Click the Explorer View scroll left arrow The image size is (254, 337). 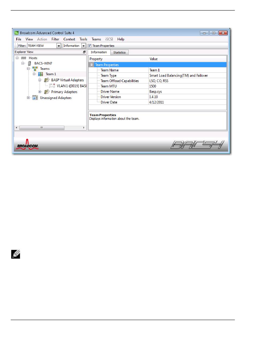pyautogui.click(x=17, y=128)
